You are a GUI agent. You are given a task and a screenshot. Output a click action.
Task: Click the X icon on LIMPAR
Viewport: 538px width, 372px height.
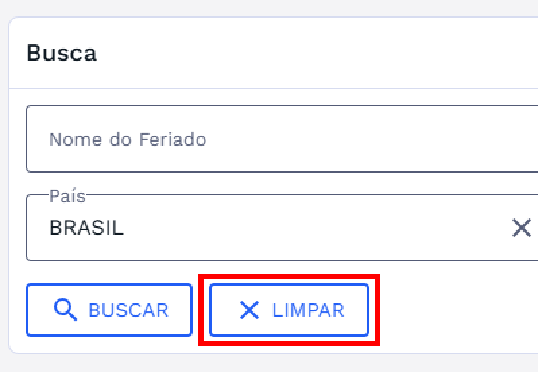[x=249, y=310]
